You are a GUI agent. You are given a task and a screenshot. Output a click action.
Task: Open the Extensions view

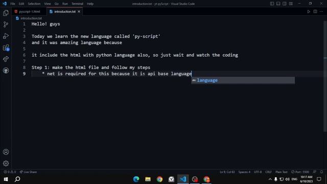tap(6, 48)
